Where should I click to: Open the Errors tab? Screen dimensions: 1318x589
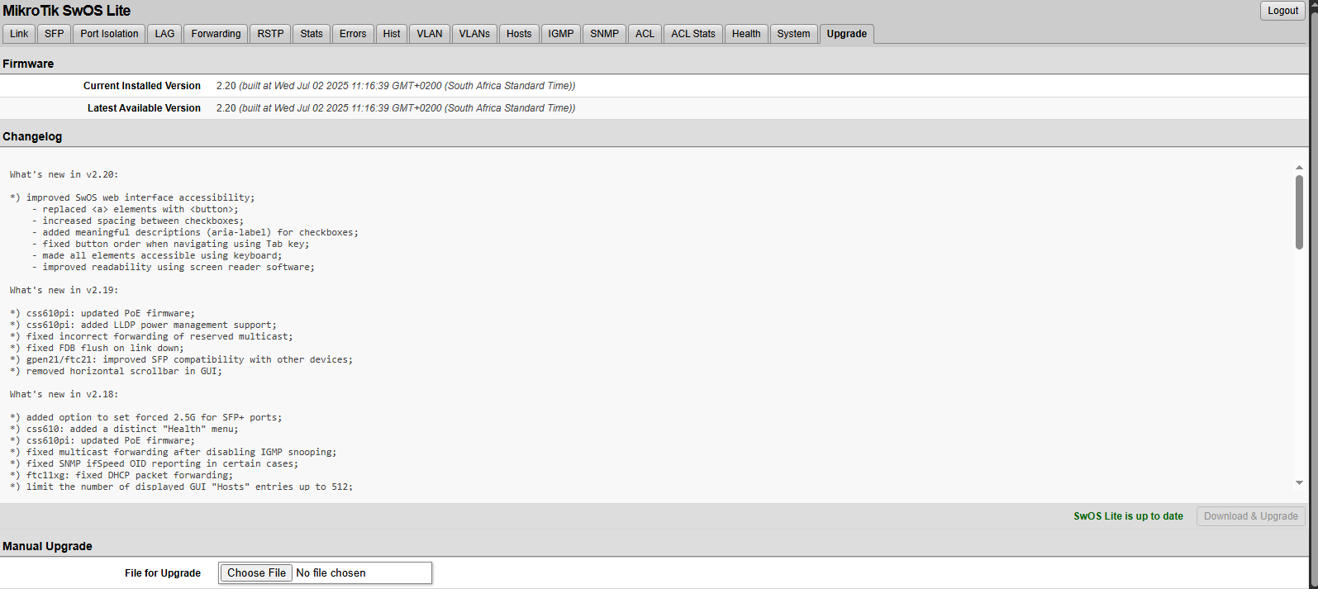[353, 34]
